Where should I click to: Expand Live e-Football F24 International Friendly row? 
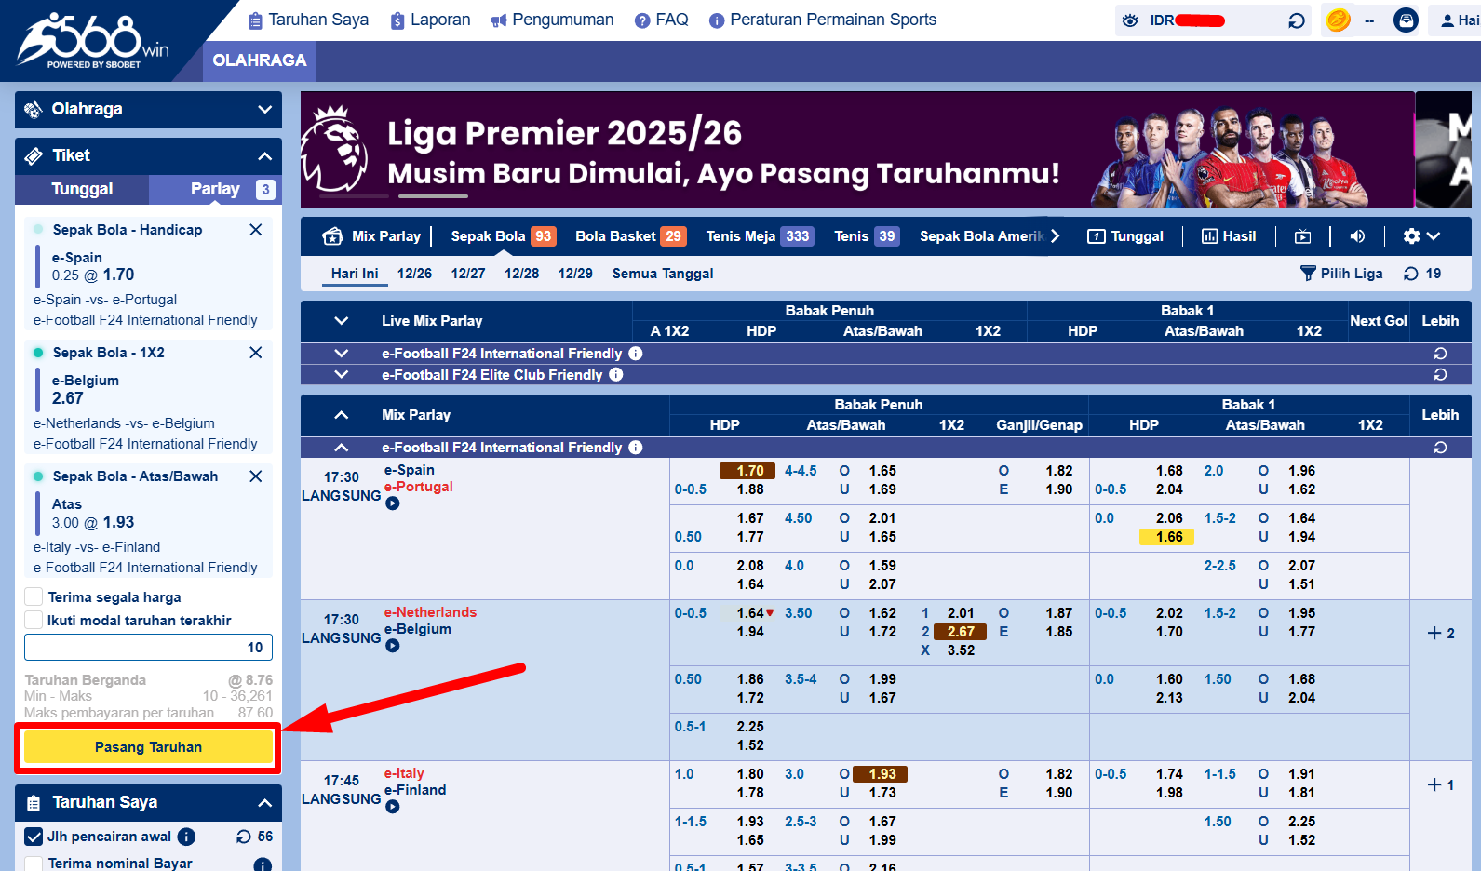[342, 354]
